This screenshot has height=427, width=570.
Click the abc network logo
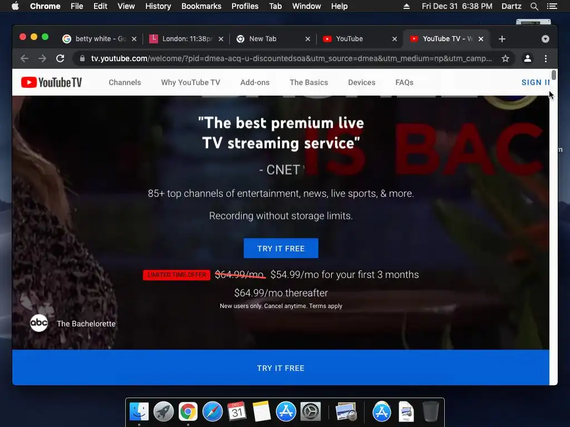[39, 323]
